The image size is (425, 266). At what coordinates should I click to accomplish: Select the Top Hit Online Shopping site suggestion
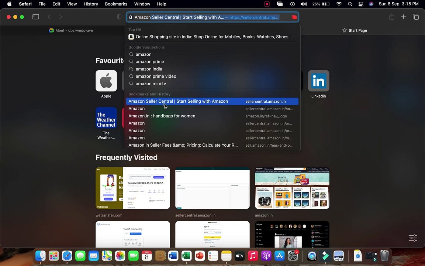pos(212,37)
